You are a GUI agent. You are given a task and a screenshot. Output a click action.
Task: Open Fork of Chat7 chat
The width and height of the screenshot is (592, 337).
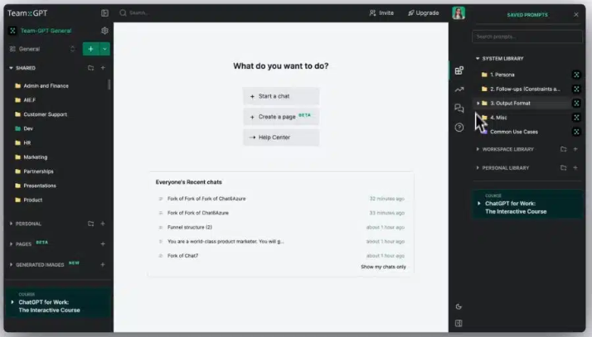182,256
